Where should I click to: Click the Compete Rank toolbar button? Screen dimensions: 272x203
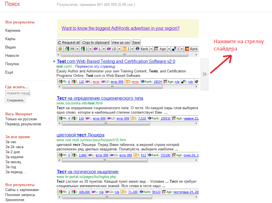coord(191,49)
